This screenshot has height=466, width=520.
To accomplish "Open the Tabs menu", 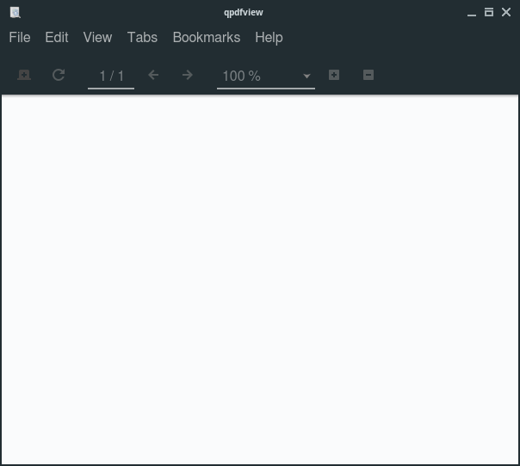I will (142, 38).
